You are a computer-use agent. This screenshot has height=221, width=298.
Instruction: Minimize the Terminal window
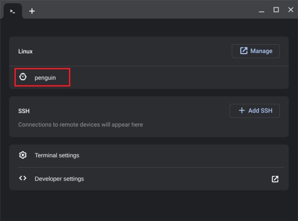click(262, 10)
